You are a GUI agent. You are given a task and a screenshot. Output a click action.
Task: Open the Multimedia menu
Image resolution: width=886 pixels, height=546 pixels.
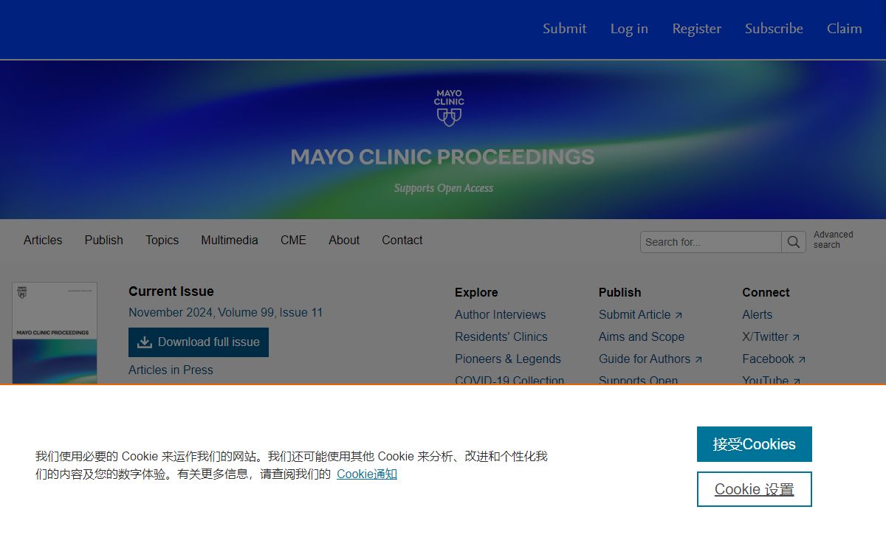(230, 240)
